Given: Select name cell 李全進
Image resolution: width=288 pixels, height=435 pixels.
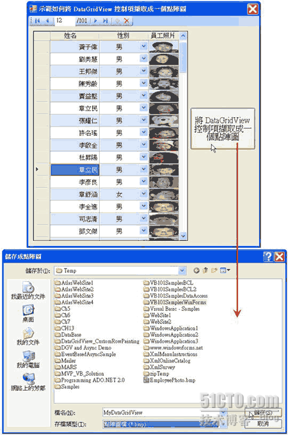Looking at the screenshot, I should [75, 206].
